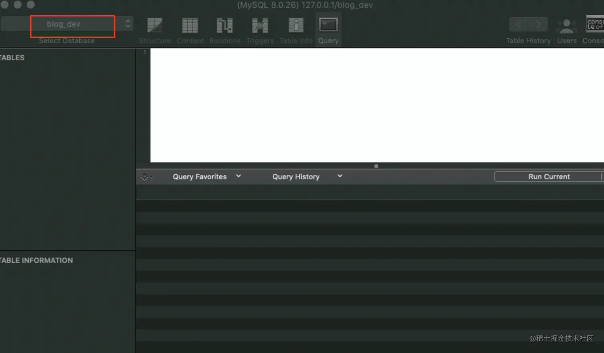The height and width of the screenshot is (353, 604).
Task: Click line number 1 in editor gutter
Action: [x=145, y=52]
